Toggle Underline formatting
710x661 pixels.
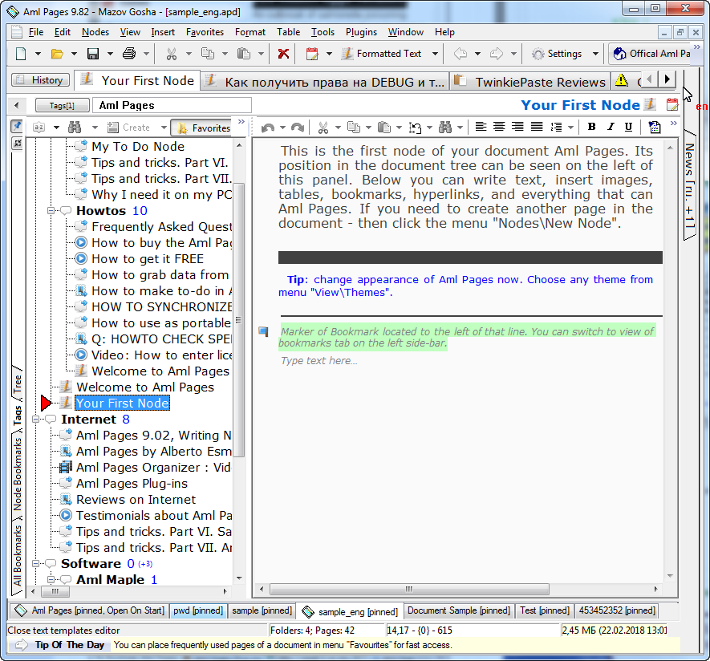click(628, 127)
